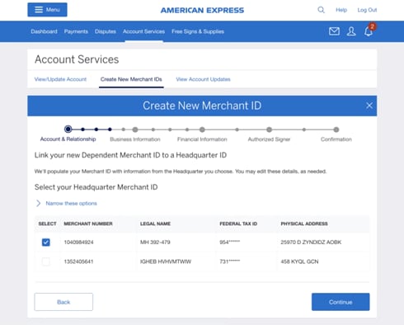This screenshot has width=404, height=325.
Task: Open the notifications bell icon
Action: 369,31
